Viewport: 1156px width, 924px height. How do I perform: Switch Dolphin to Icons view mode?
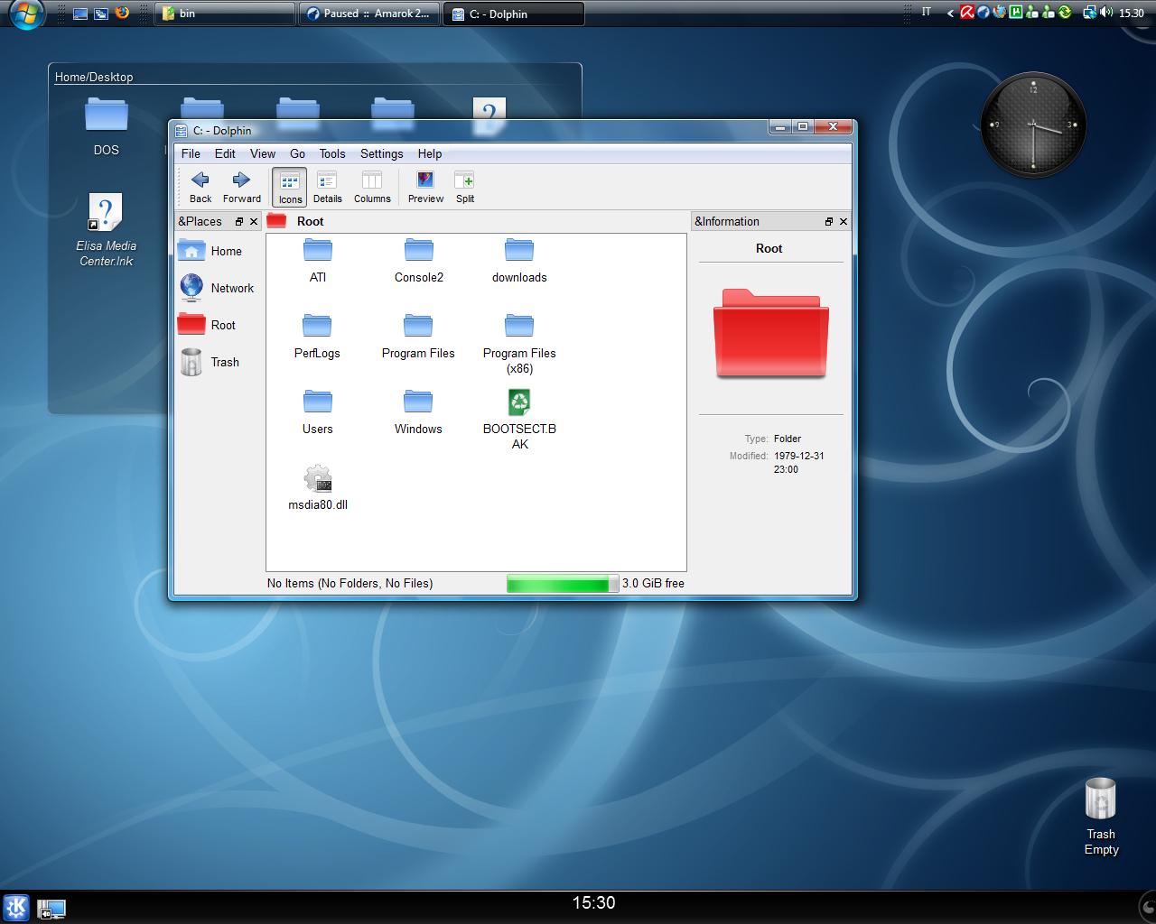tap(290, 187)
